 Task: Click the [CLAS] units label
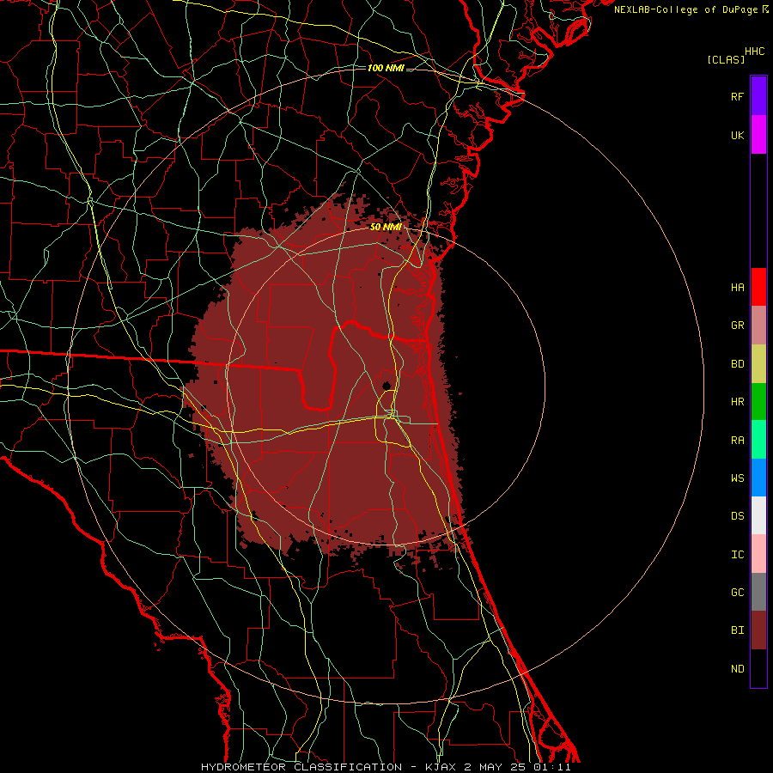726,59
